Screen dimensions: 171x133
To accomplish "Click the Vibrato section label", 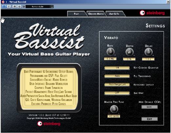I will pos(111,38).
